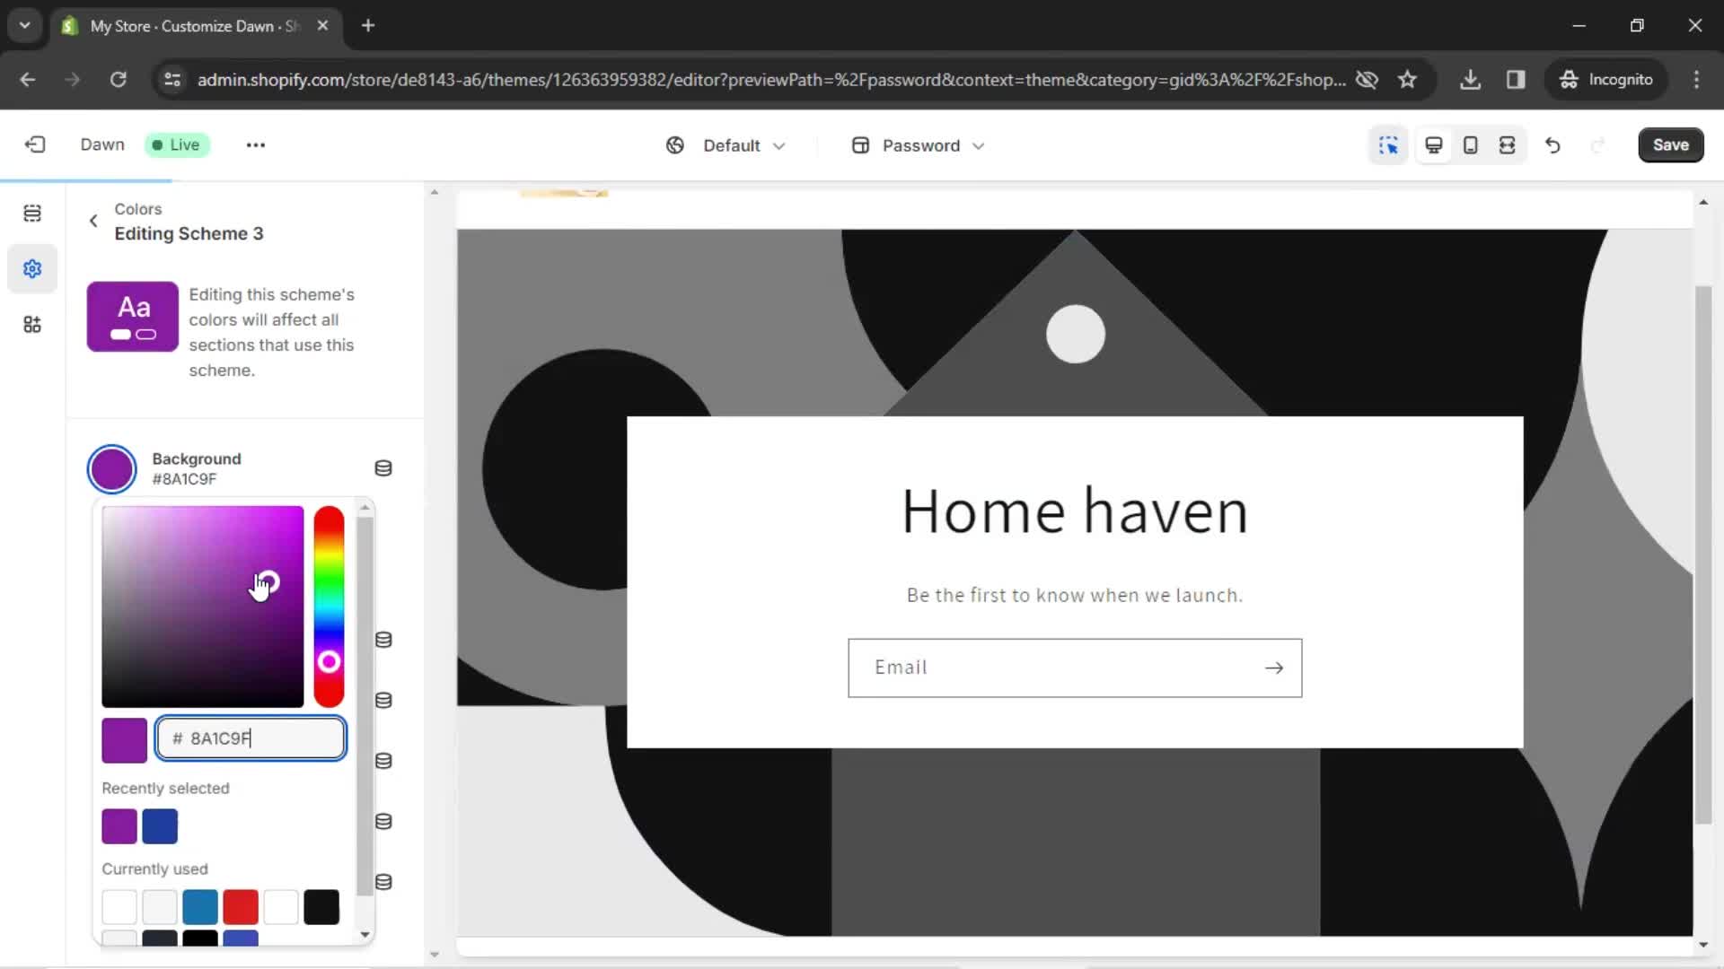This screenshot has height=969, width=1724.
Task: Expand the theme sections sidebar panel
Action: (x=32, y=213)
